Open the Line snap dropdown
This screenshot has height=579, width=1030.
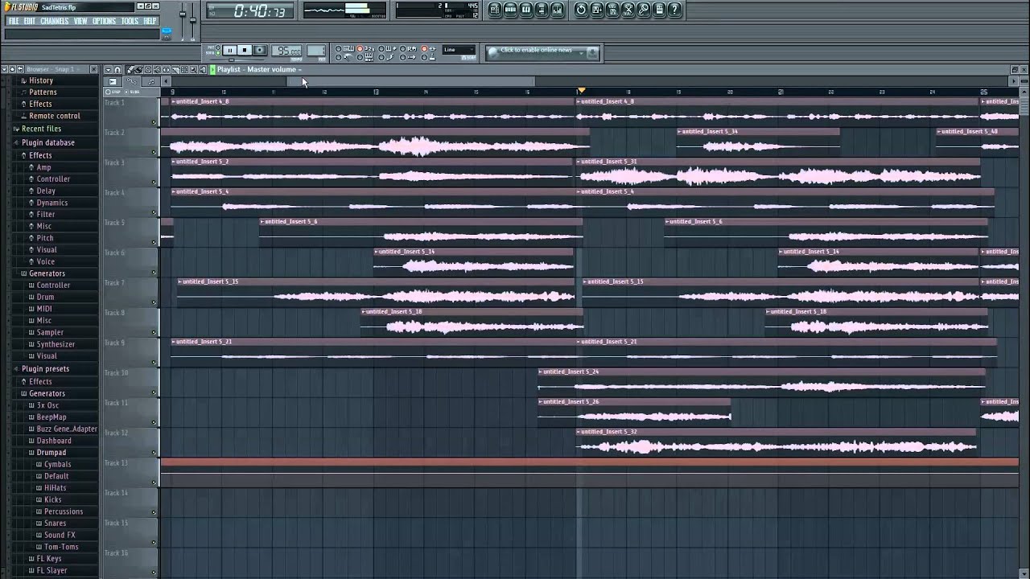pyautogui.click(x=459, y=50)
